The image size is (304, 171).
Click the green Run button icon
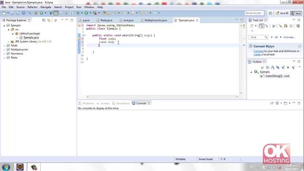pos(86,13)
